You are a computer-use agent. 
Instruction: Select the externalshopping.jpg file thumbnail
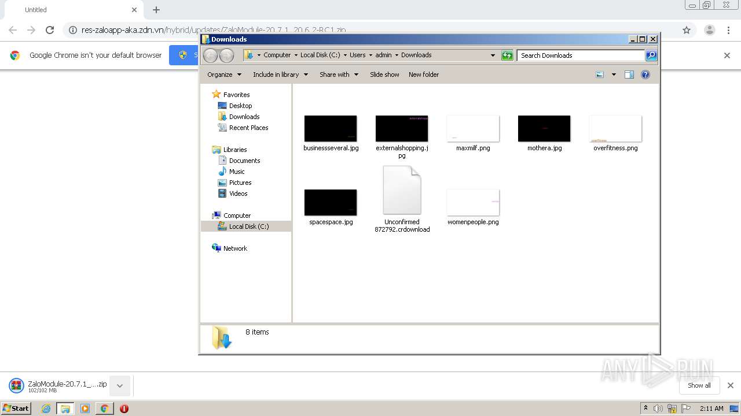tap(402, 128)
